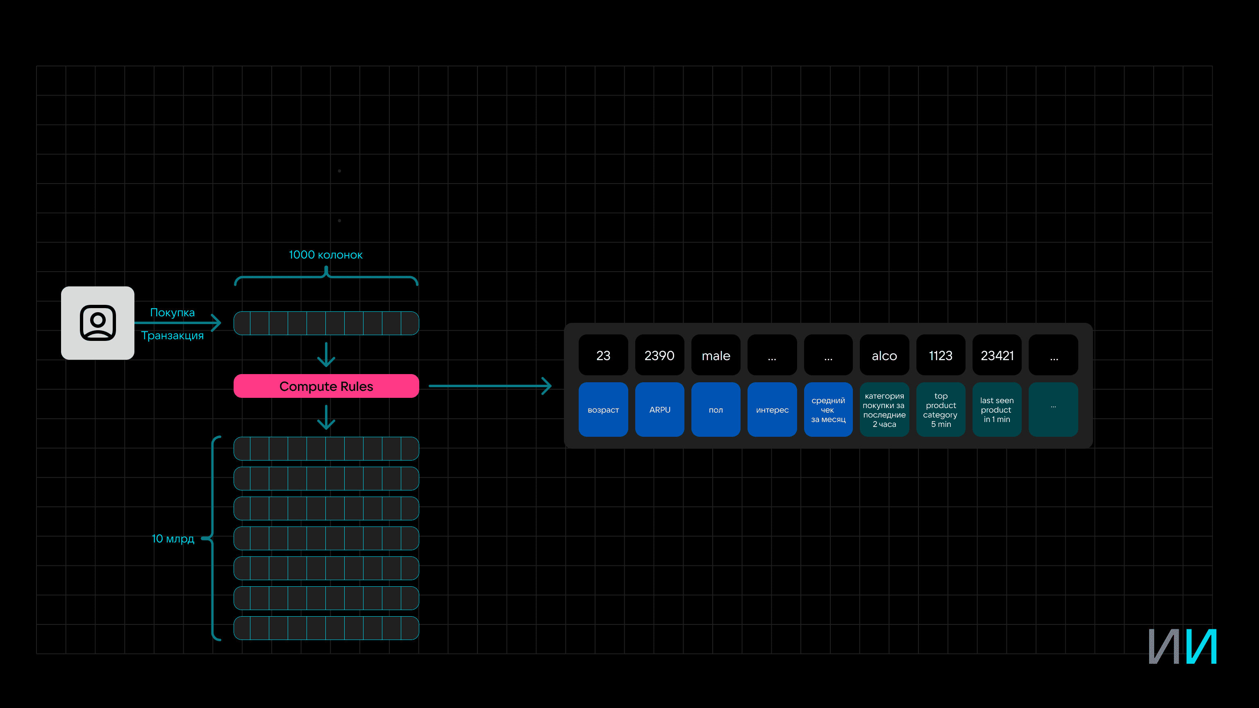
Task: Click the Транзакция label
Action: [x=172, y=336]
